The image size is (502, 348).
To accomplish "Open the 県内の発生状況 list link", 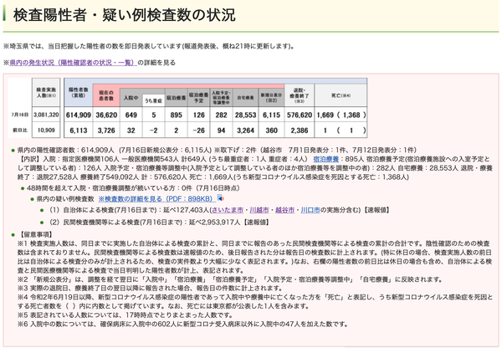I will tap(73, 63).
